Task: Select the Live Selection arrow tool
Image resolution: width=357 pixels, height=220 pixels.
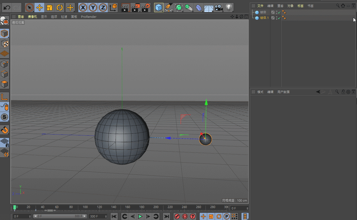Action: pyautogui.click(x=29, y=8)
